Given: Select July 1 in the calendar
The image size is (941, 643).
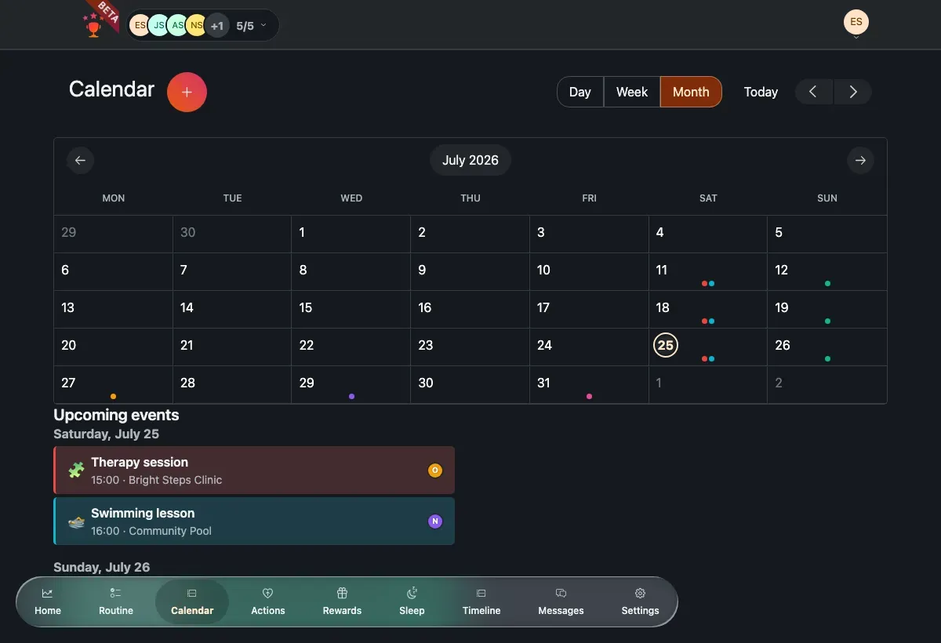Looking at the screenshot, I should point(351,234).
